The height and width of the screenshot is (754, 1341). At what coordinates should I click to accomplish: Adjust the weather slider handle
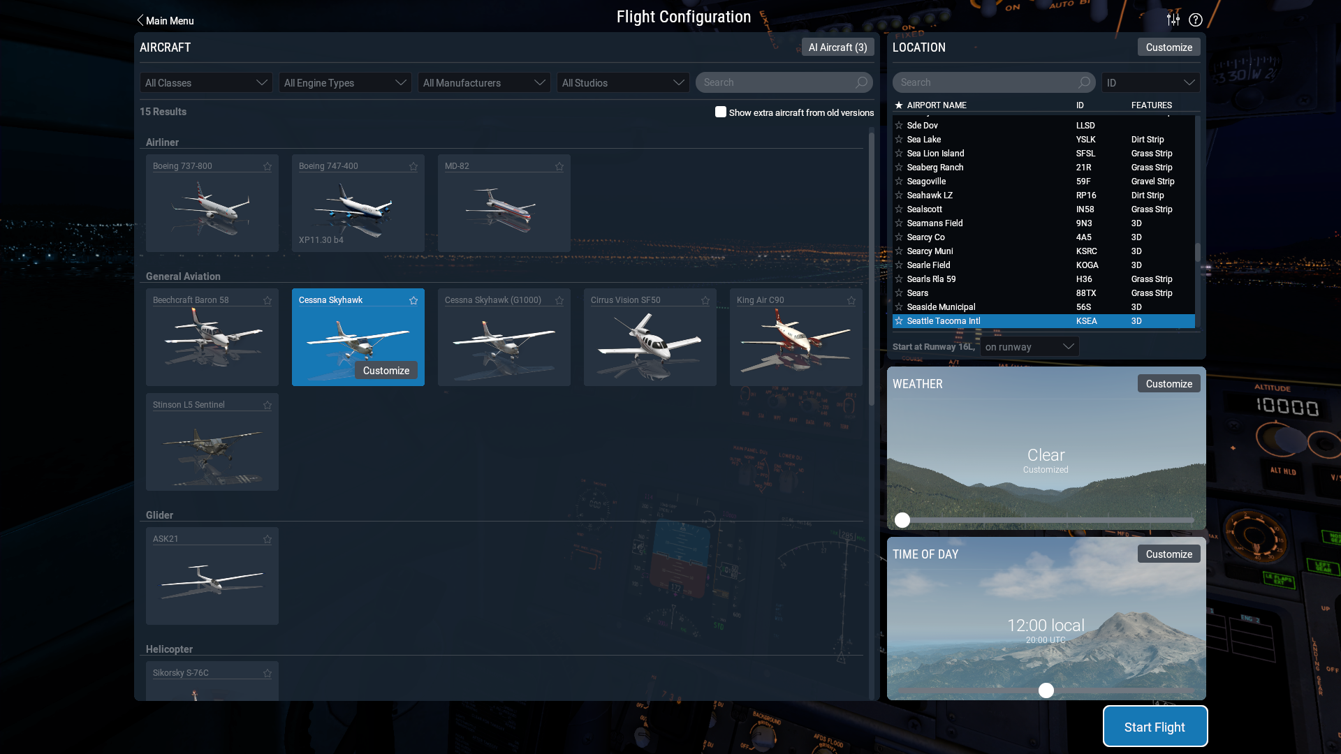click(x=902, y=520)
